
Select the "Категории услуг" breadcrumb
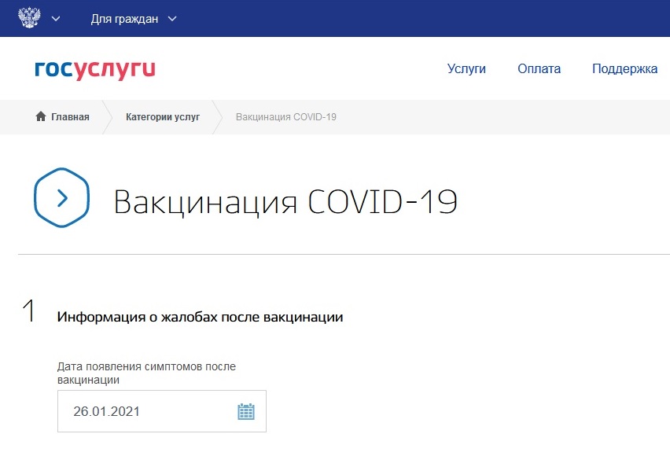163,117
